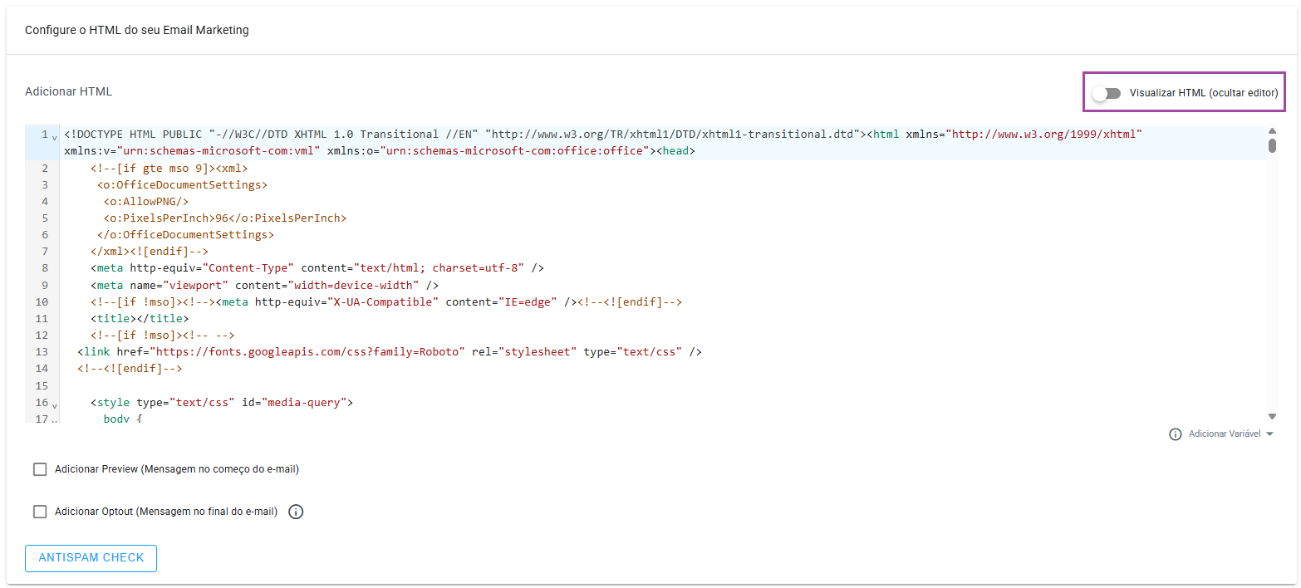The image size is (1301, 588).
Task: Click line number 8 in the editor gutter
Action: [43, 268]
